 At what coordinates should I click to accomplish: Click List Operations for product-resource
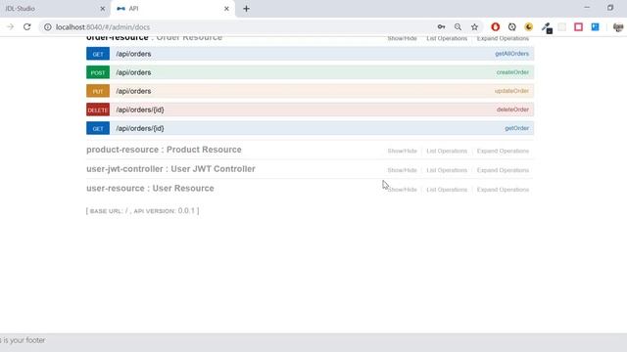pyautogui.click(x=447, y=151)
